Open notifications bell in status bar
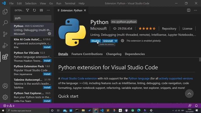The image size is (201, 113). coord(196,105)
